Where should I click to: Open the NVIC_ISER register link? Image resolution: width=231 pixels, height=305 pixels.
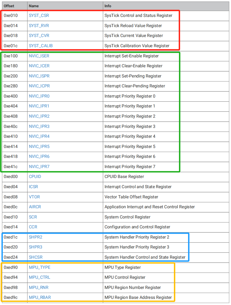point(39,56)
